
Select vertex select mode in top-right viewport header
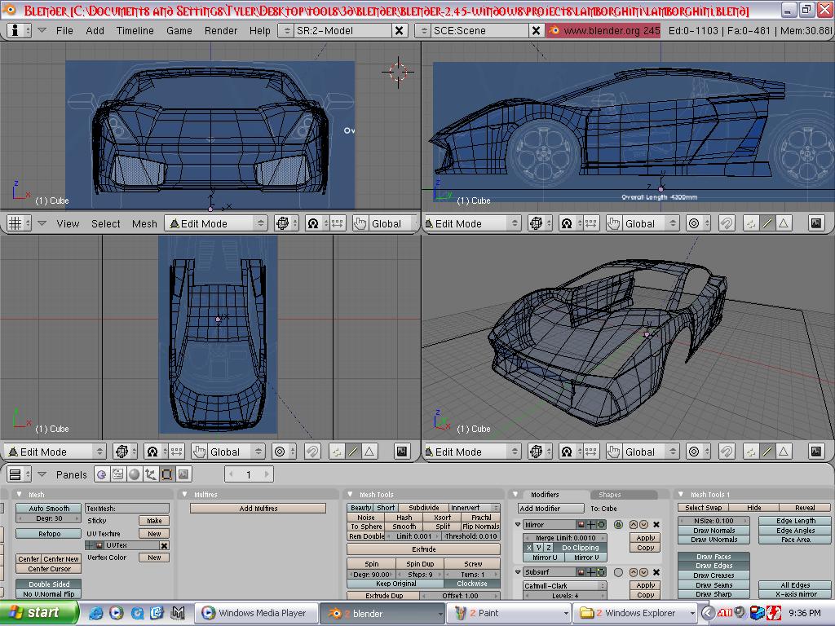pos(751,223)
